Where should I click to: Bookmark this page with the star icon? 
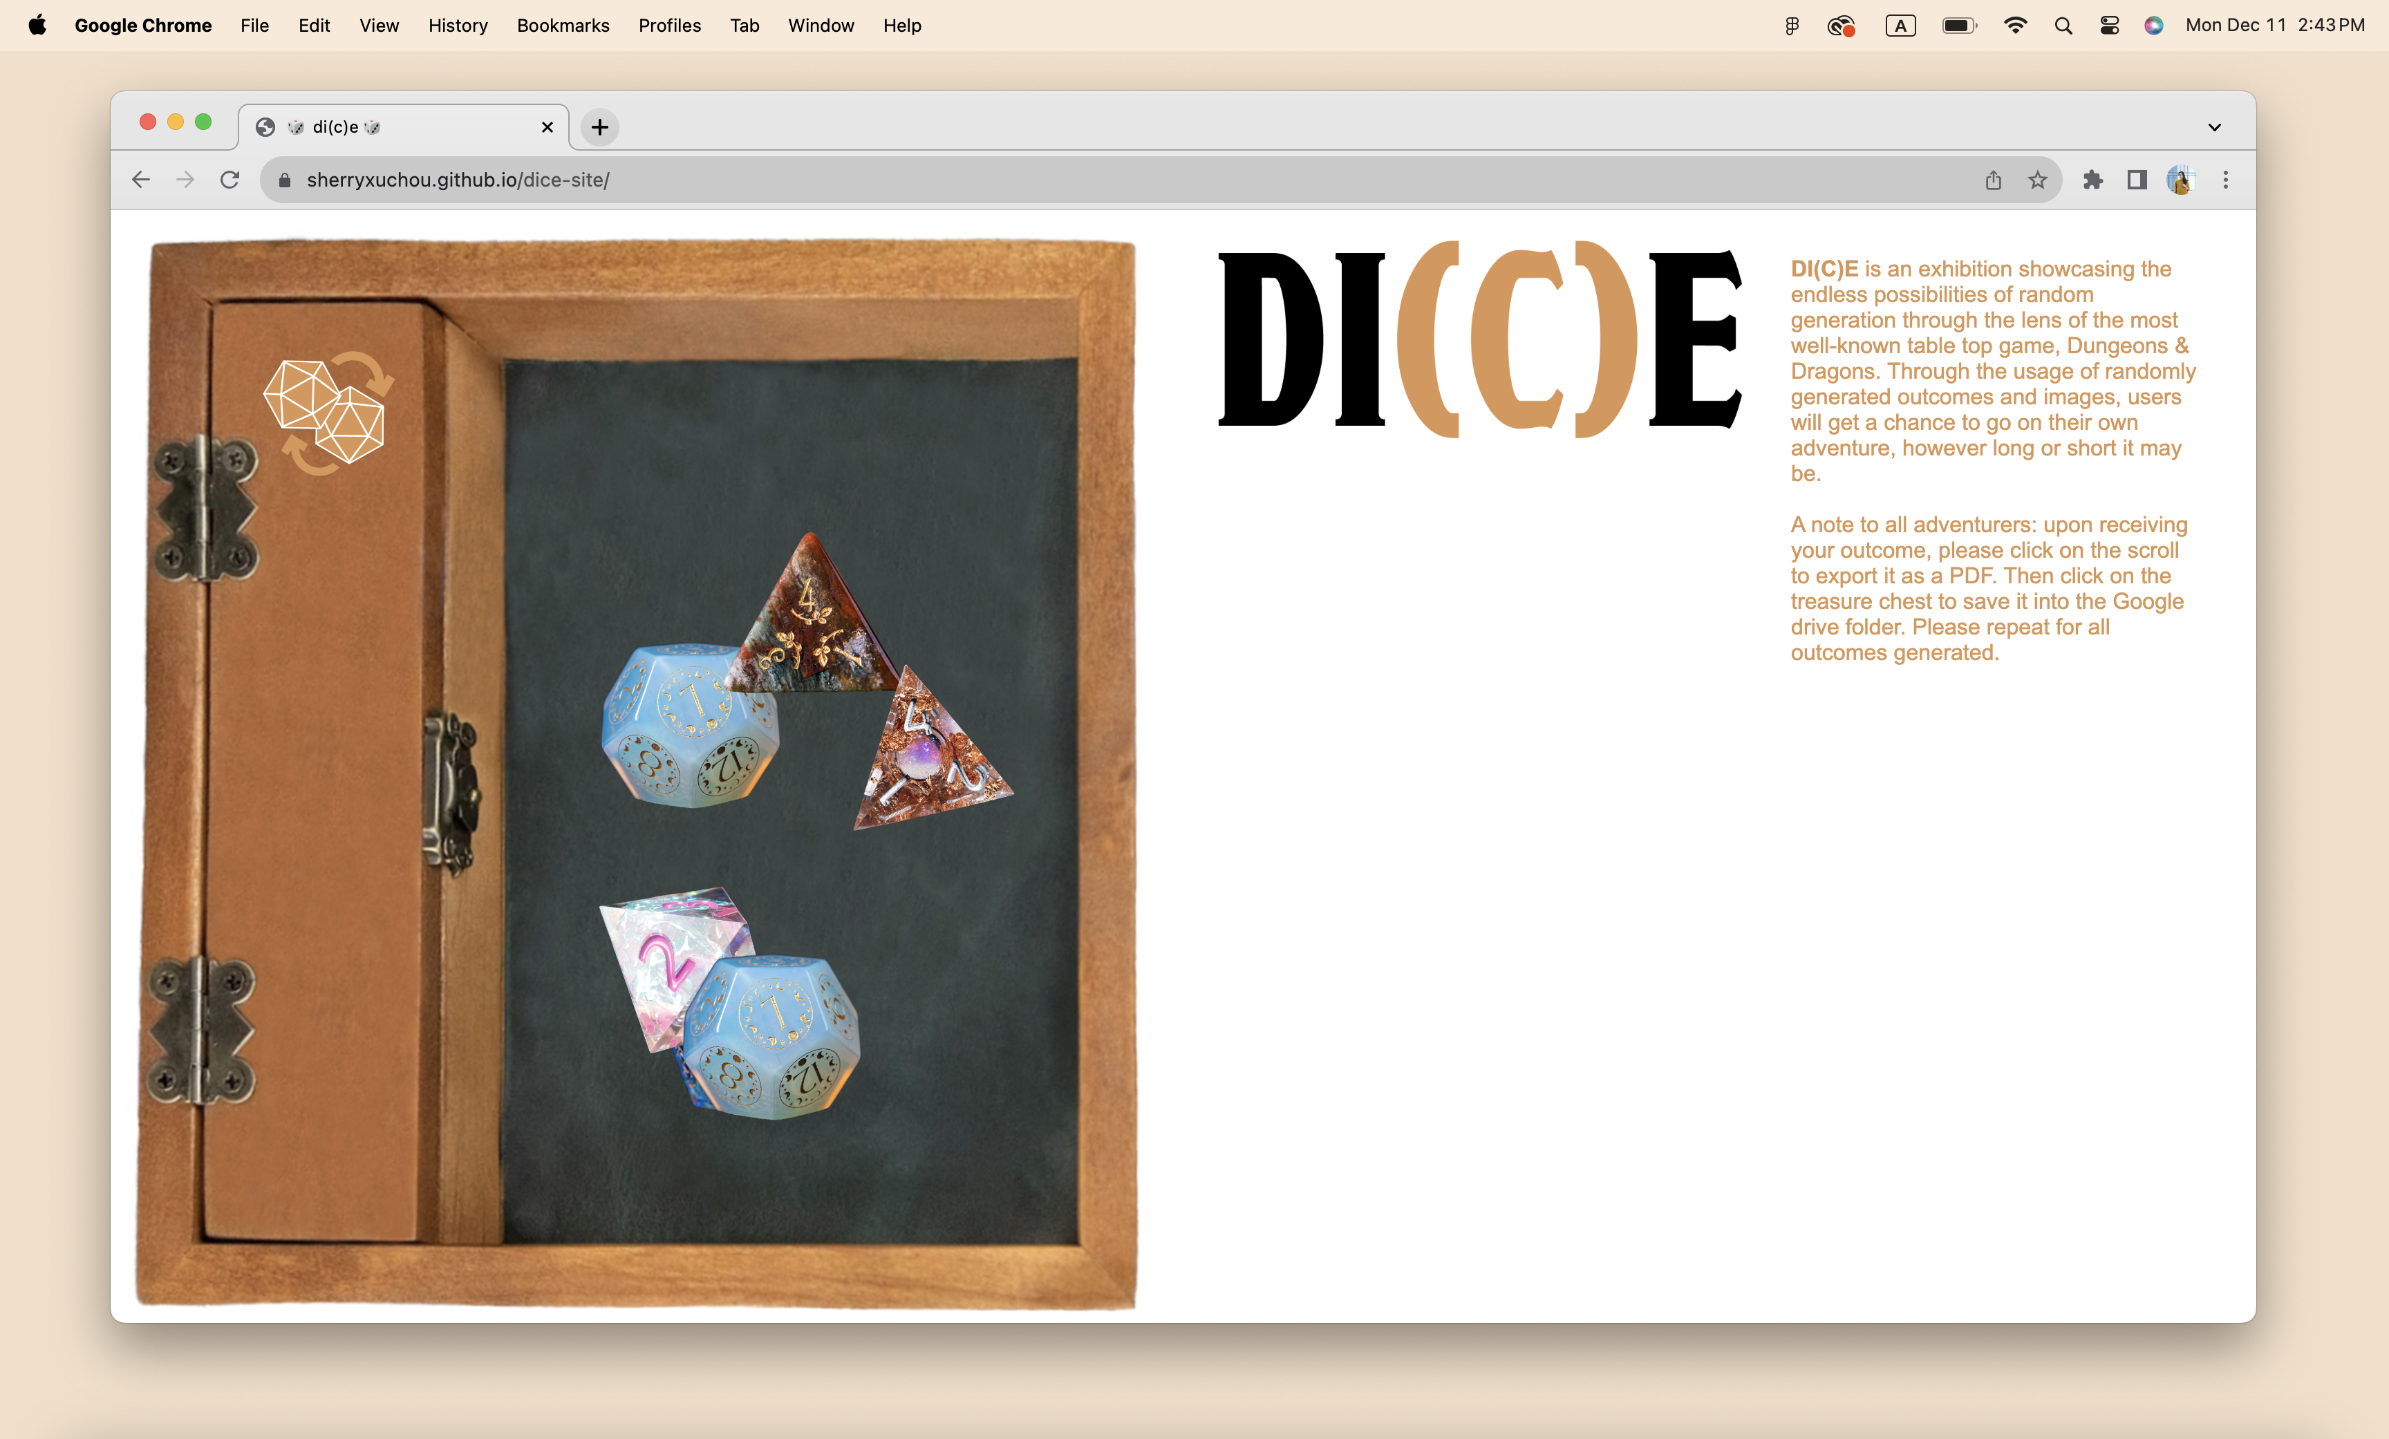coord(2037,180)
